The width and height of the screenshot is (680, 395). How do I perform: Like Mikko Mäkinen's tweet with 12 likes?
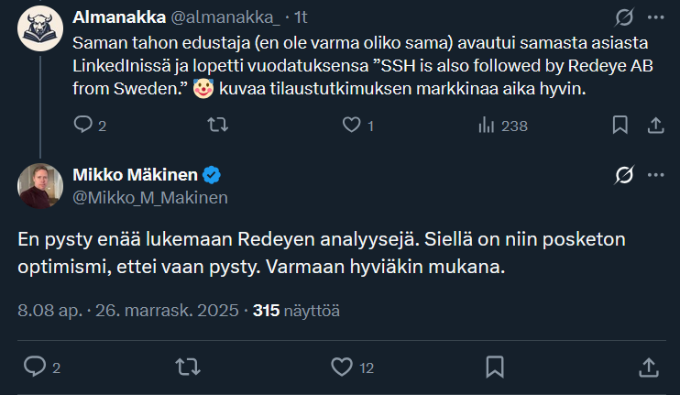342,367
